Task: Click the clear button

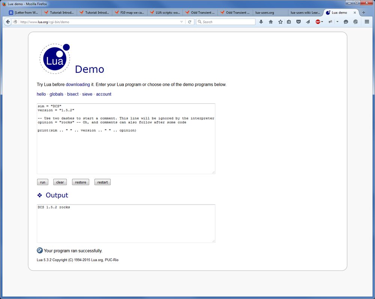Action: (x=60, y=182)
